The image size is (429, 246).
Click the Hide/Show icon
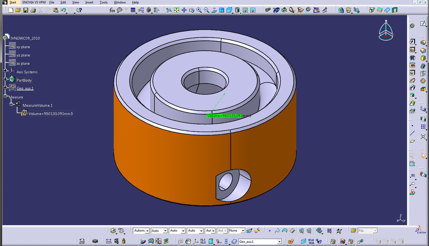tap(245, 10)
